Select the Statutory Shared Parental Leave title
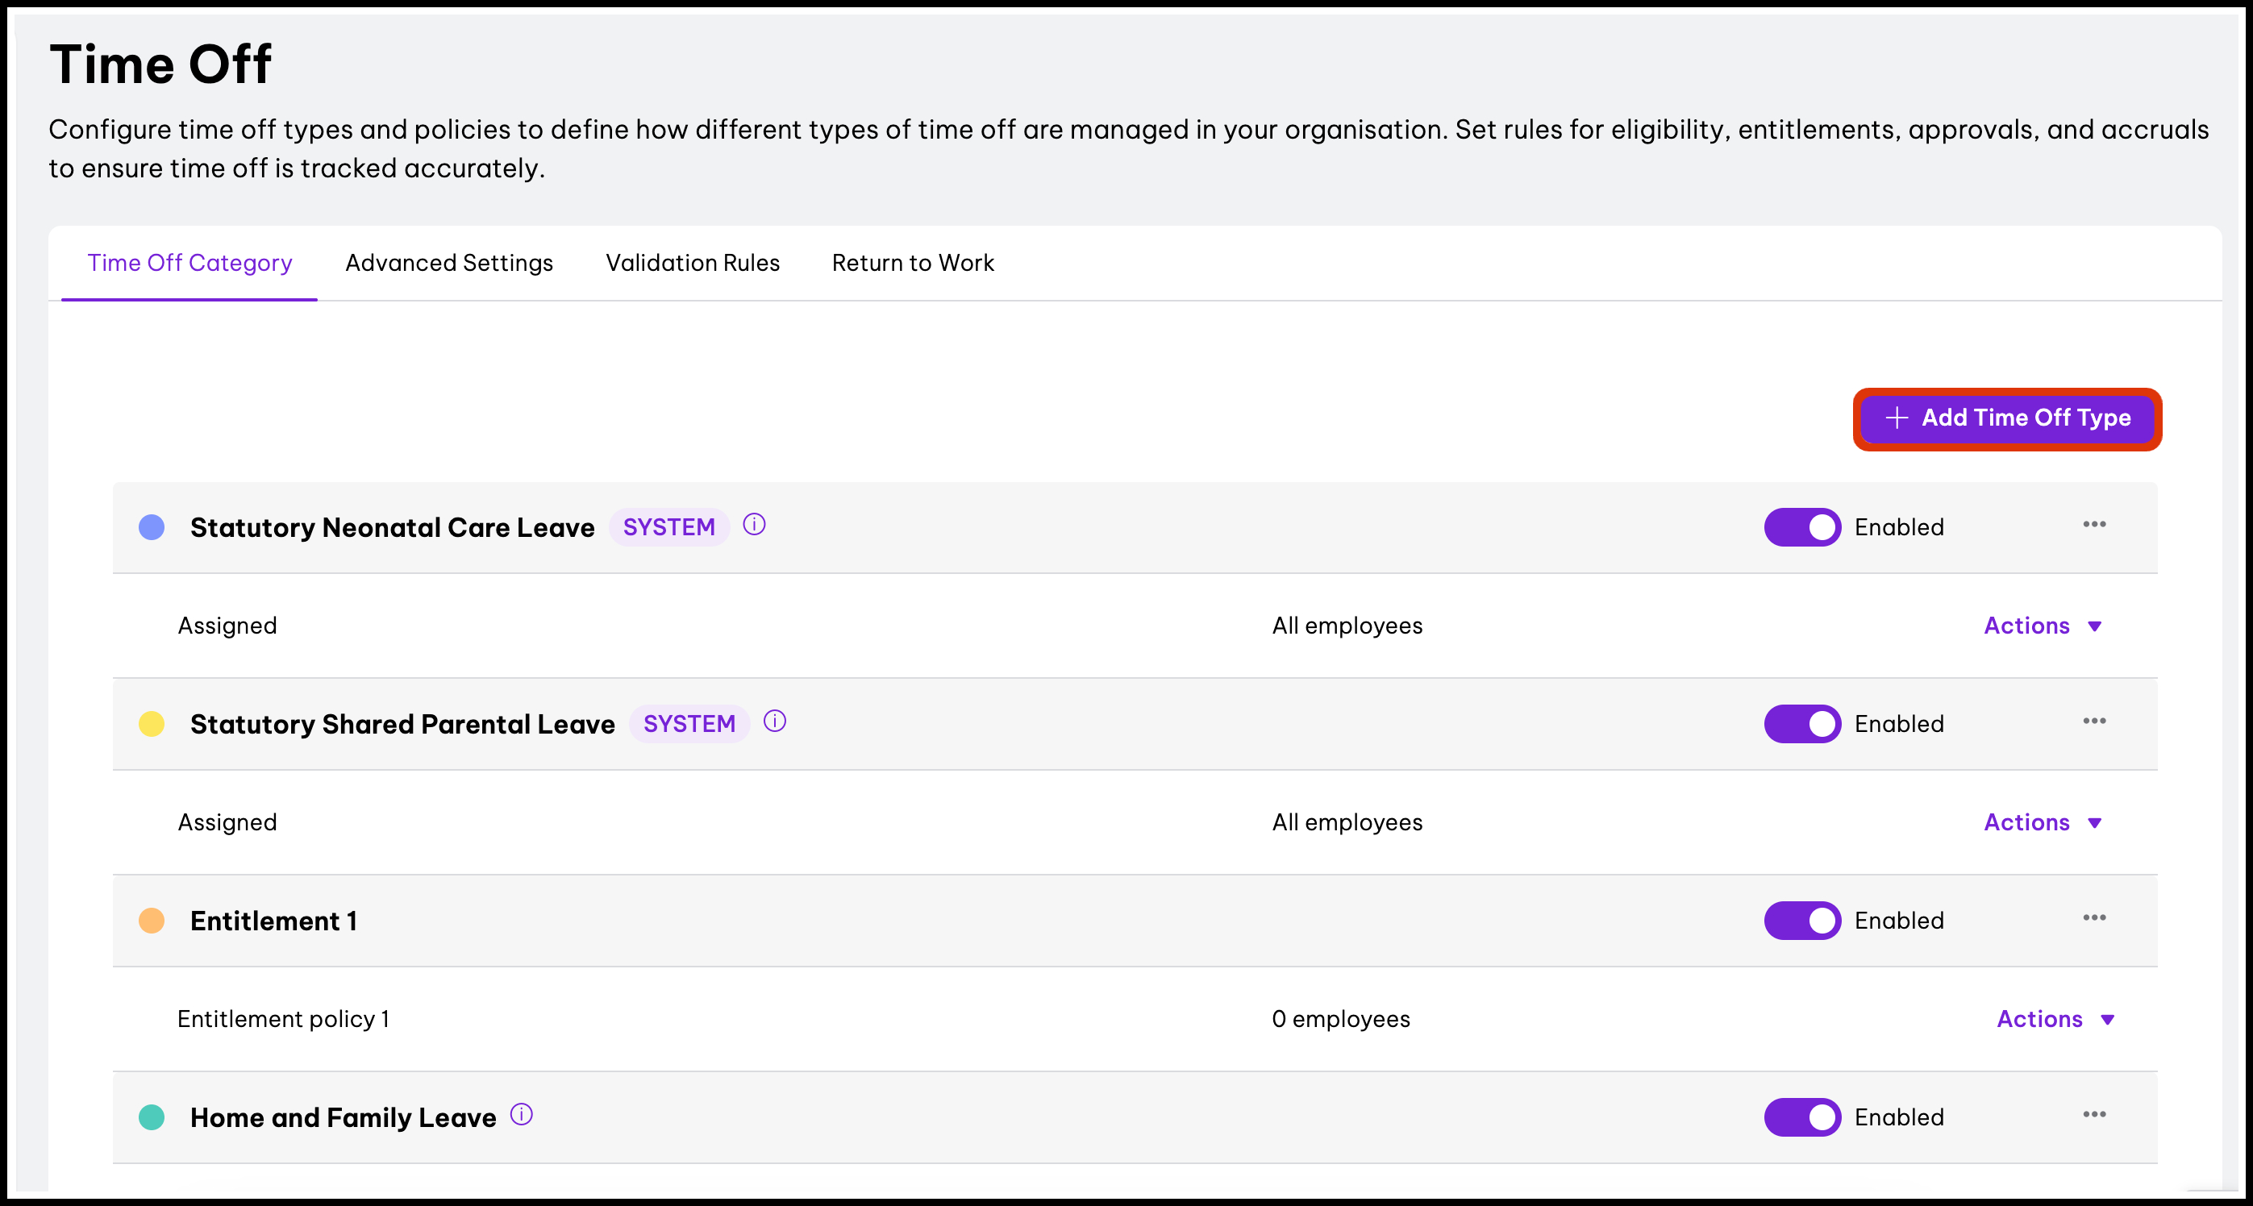This screenshot has width=2253, height=1206. click(402, 725)
